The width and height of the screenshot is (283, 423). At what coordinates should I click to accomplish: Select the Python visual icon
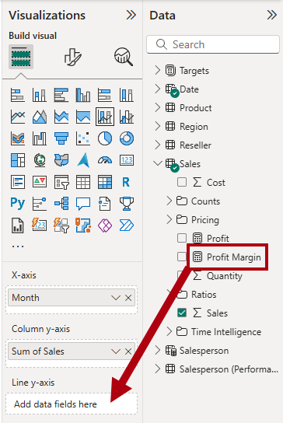coord(18,204)
